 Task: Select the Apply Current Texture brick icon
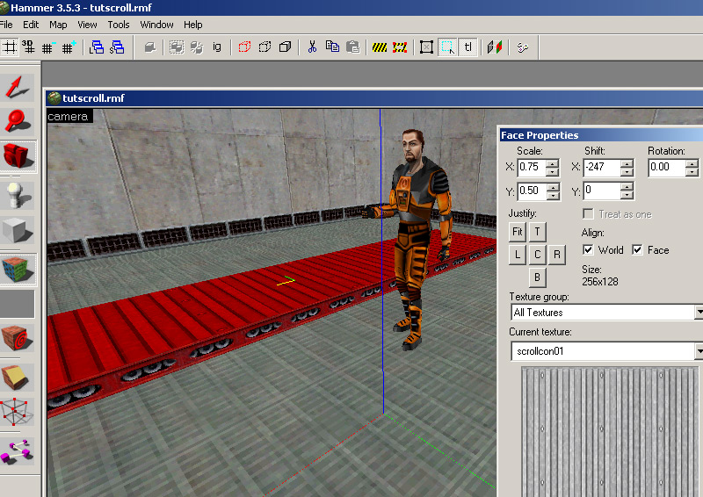click(18, 338)
